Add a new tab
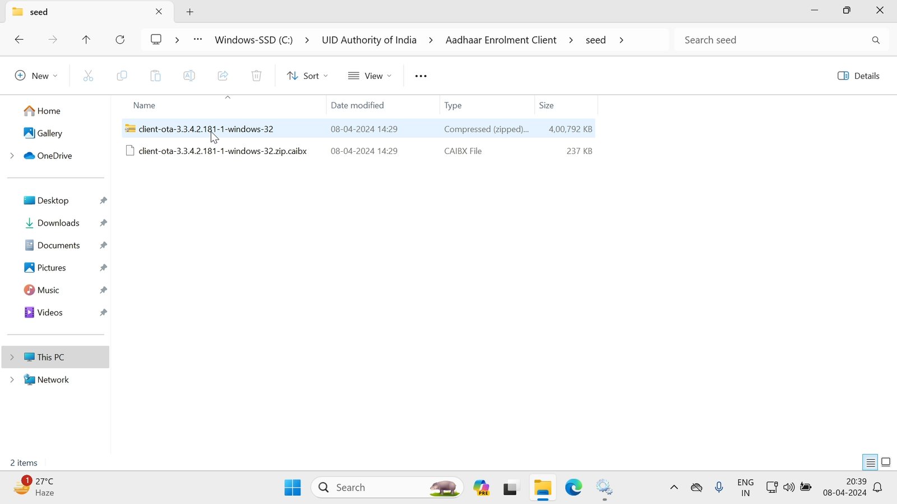 click(190, 12)
